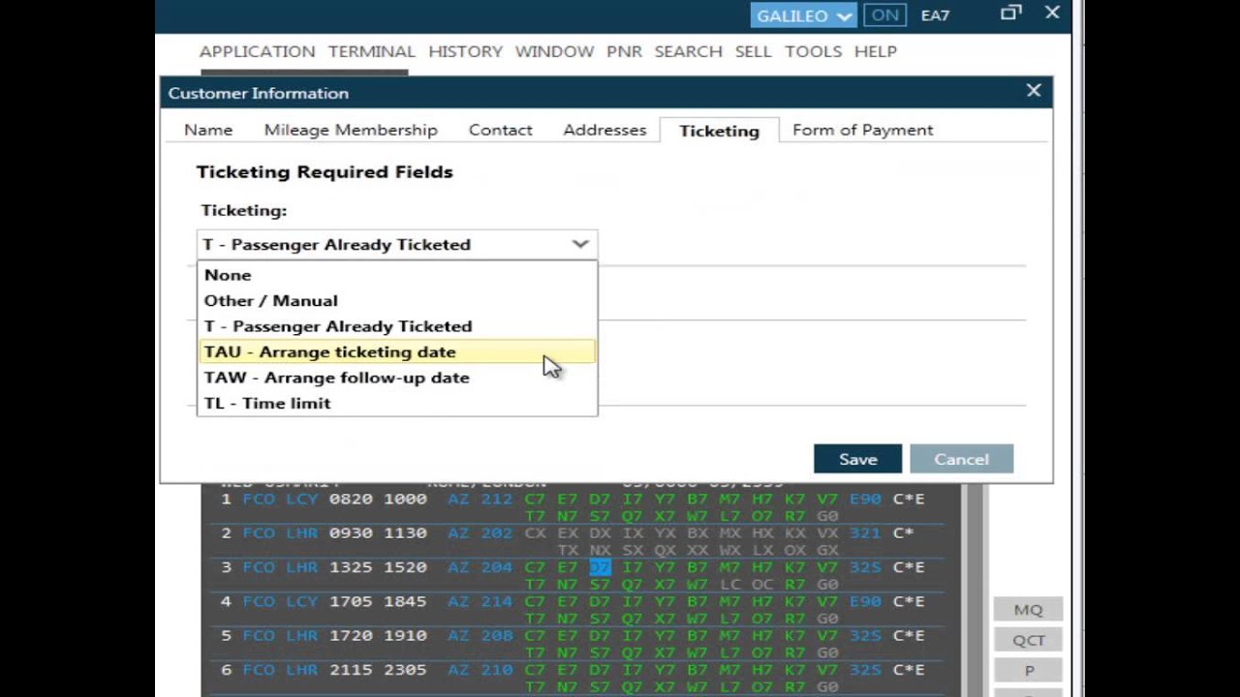Switch to Form of Payment tab
Viewport: 1240px width, 697px height.
pos(862,130)
